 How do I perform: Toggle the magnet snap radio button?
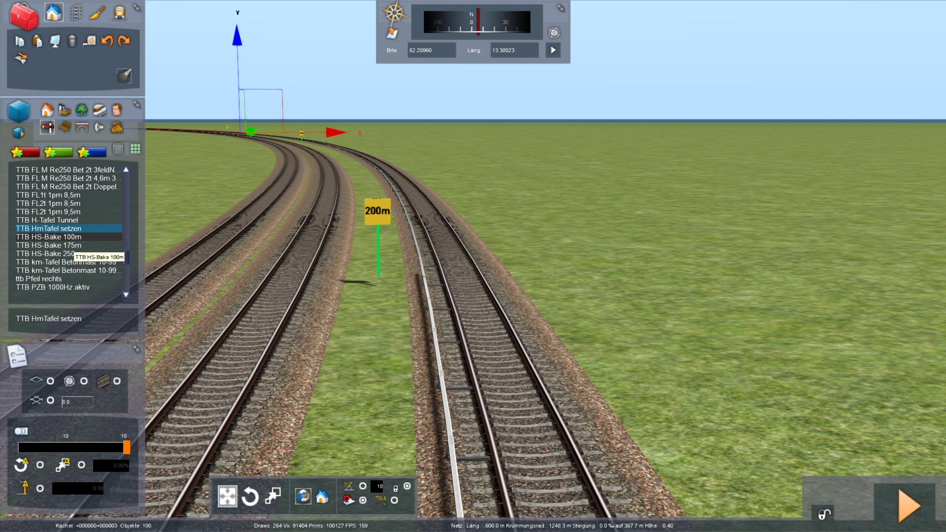[363, 500]
